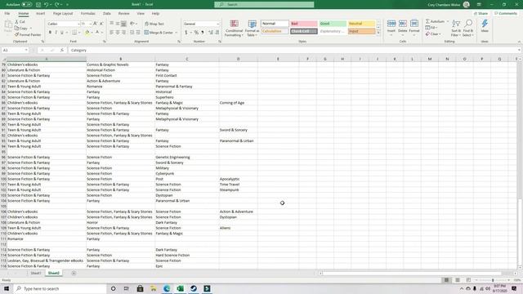Image resolution: width=523 pixels, height=294 pixels.
Task: Toggle Bold formatting
Action: coord(50,33)
